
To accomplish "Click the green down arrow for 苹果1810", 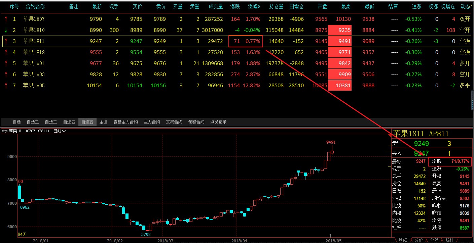I will [6, 30].
